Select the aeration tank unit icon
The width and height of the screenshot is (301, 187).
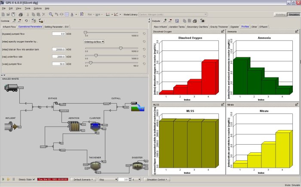pos(74,126)
